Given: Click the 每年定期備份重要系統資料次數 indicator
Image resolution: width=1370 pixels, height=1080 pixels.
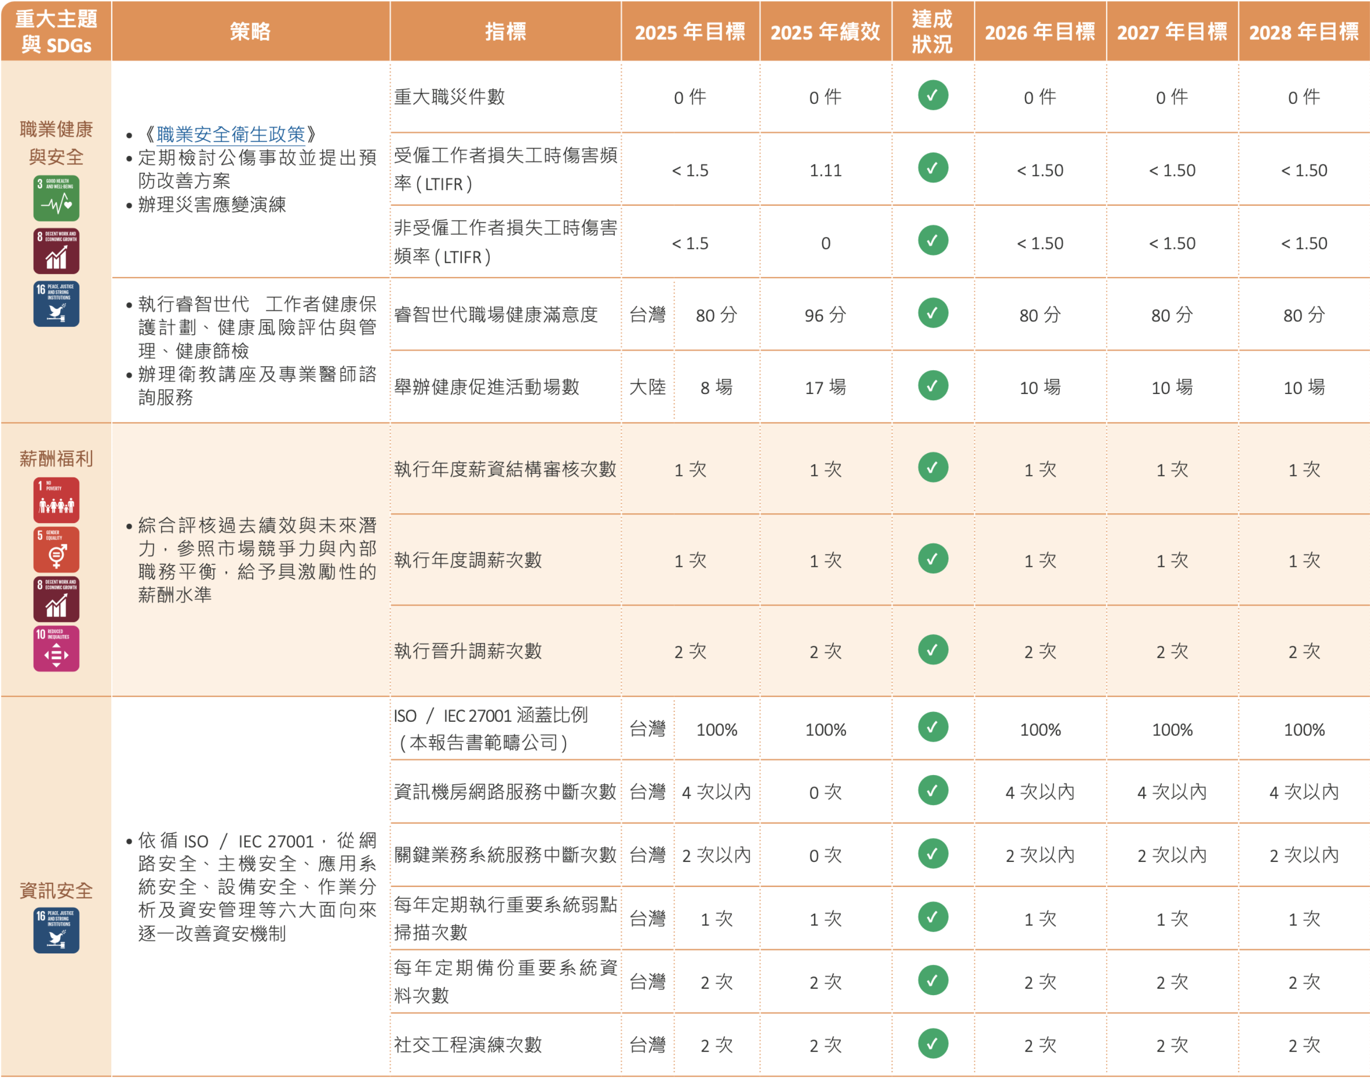Looking at the screenshot, I should [x=506, y=981].
